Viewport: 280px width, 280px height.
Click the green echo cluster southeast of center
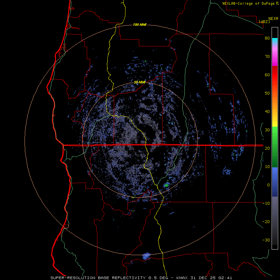coord(167,185)
